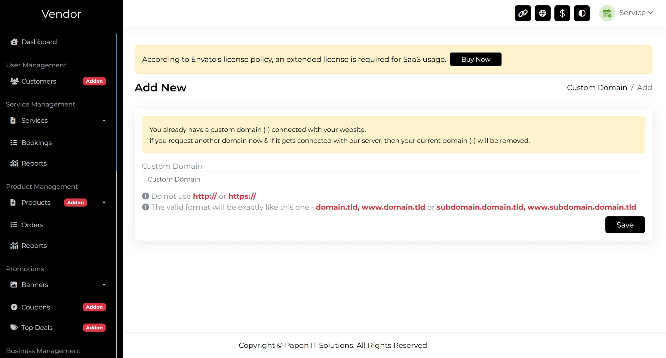Open Reports under Service Management
Image resolution: width=666 pixels, height=358 pixels.
pyautogui.click(x=34, y=163)
